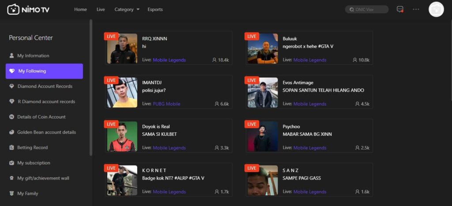This screenshot has height=206, width=452.
Task: Click the Nimo TV logo
Action: click(x=28, y=10)
